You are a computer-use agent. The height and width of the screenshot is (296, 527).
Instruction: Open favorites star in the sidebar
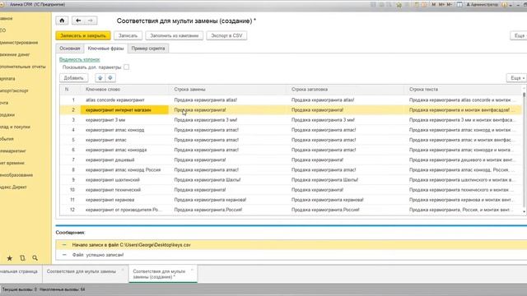pyautogui.click(x=9, y=258)
